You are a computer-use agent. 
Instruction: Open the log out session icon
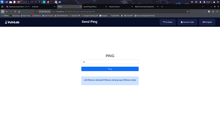pyautogui.click(x=218, y=2)
